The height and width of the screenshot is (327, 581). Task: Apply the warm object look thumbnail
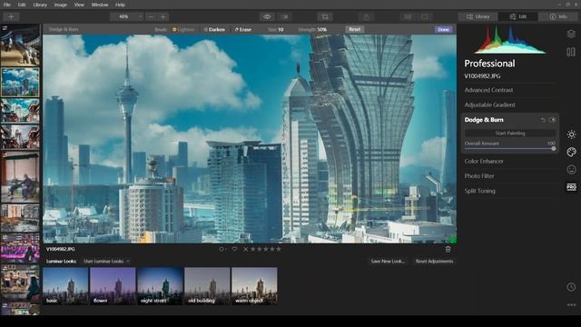click(x=254, y=286)
